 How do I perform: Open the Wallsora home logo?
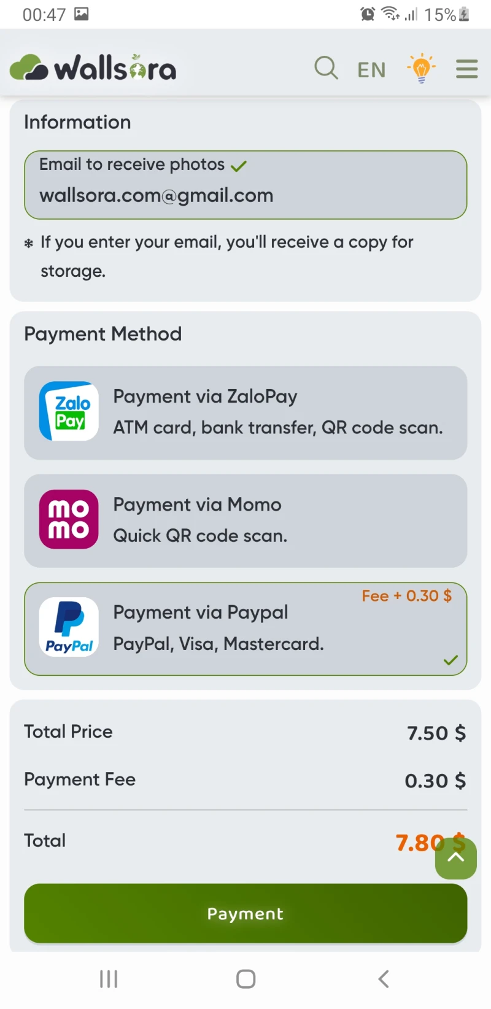click(x=93, y=68)
